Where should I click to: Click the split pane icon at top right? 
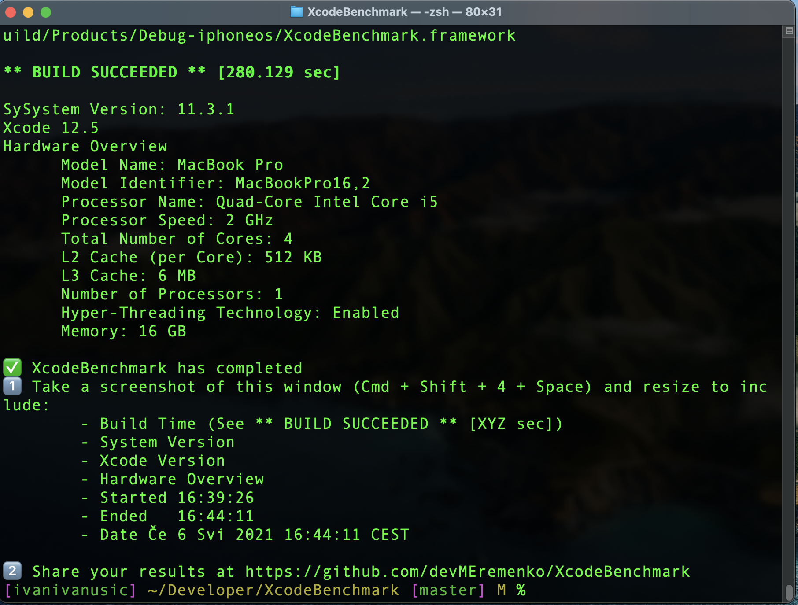coord(789,31)
